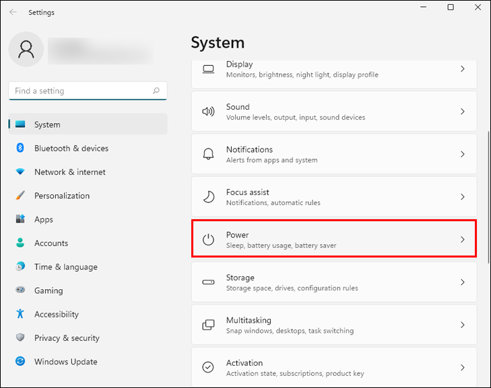Click the Privacy & security shield icon
Screen dimensions: 491x388
coord(20,338)
